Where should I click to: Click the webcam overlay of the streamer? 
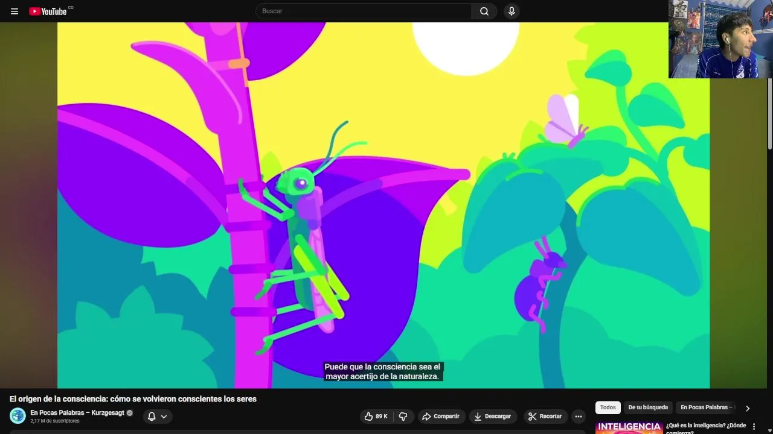[x=720, y=39]
